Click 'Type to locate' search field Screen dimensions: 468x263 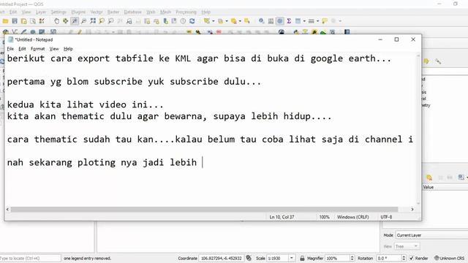coord(30,258)
